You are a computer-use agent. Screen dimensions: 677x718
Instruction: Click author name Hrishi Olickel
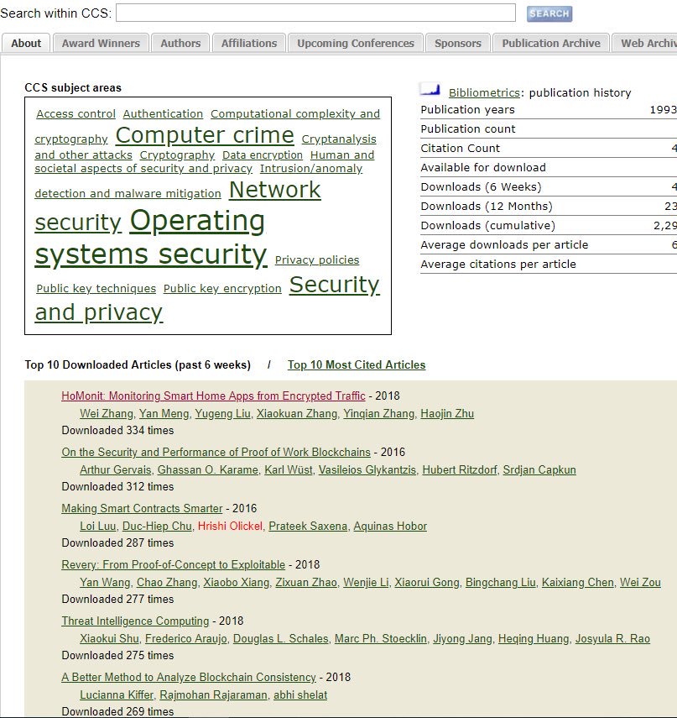(230, 527)
